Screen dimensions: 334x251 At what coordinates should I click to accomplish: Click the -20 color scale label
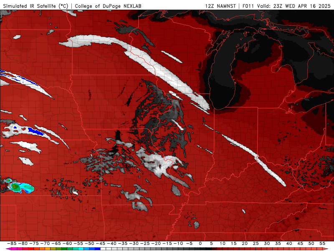[155, 243]
